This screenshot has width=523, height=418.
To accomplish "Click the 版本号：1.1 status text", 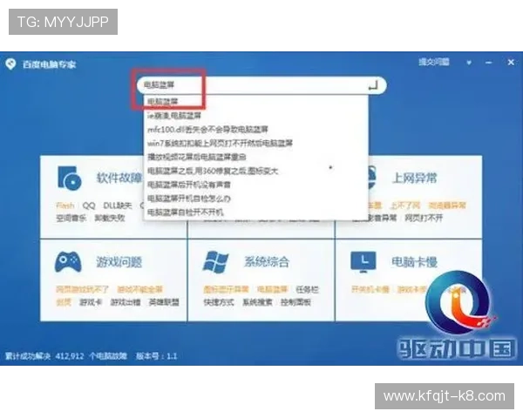I will tap(156, 356).
